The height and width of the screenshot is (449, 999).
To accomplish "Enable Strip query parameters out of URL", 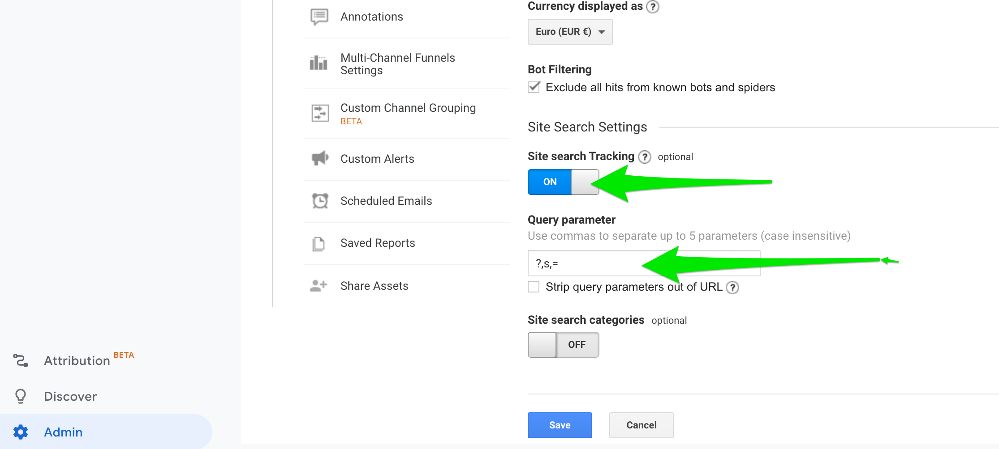I will click(534, 287).
